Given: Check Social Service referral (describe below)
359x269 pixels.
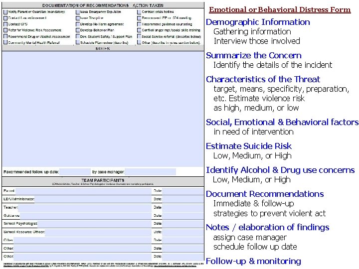Looking at the screenshot, I should click(139, 36).
